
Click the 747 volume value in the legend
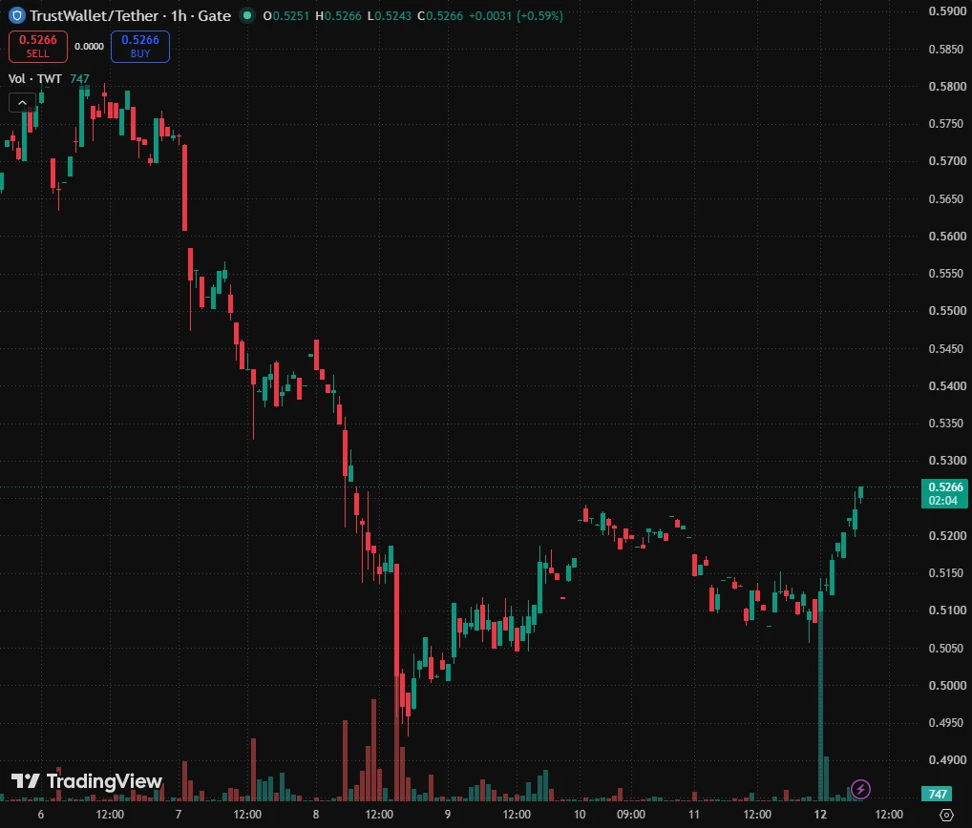79,78
